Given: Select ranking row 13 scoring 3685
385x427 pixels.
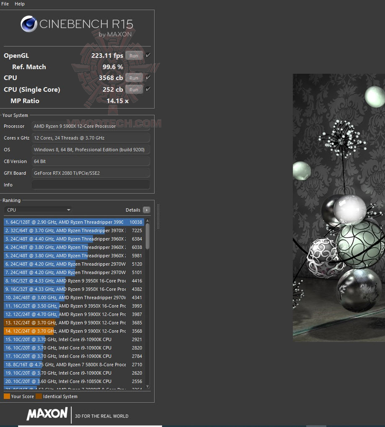Looking at the screenshot, I should coord(74,323).
